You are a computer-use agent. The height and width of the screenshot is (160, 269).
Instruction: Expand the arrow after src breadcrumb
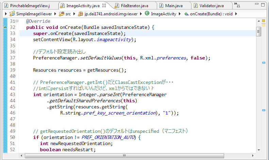74,14
